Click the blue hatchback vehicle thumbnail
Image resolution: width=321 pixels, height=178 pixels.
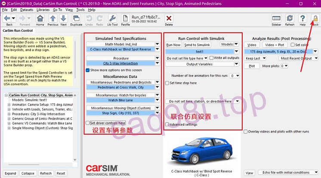click(202, 151)
